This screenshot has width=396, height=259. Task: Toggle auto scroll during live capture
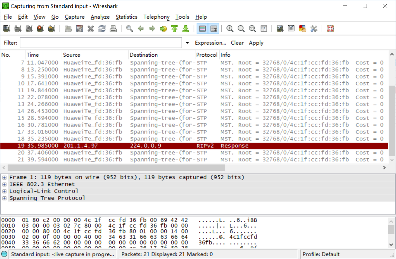coord(213,28)
